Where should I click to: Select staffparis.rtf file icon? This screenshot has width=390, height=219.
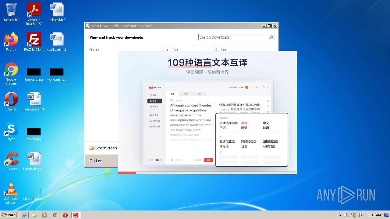(x=57, y=42)
